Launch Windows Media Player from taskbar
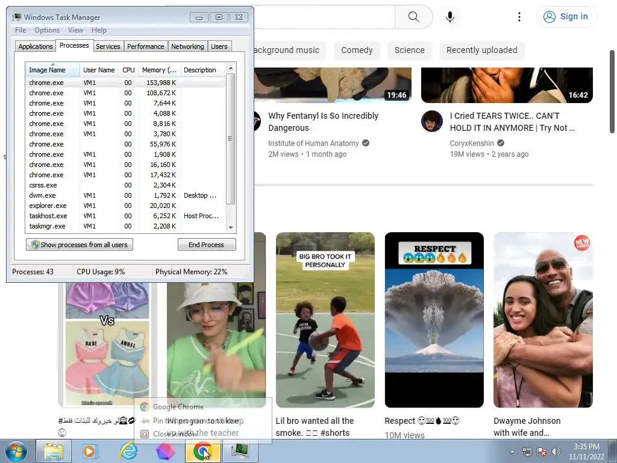This screenshot has height=463, width=617. tap(90, 451)
